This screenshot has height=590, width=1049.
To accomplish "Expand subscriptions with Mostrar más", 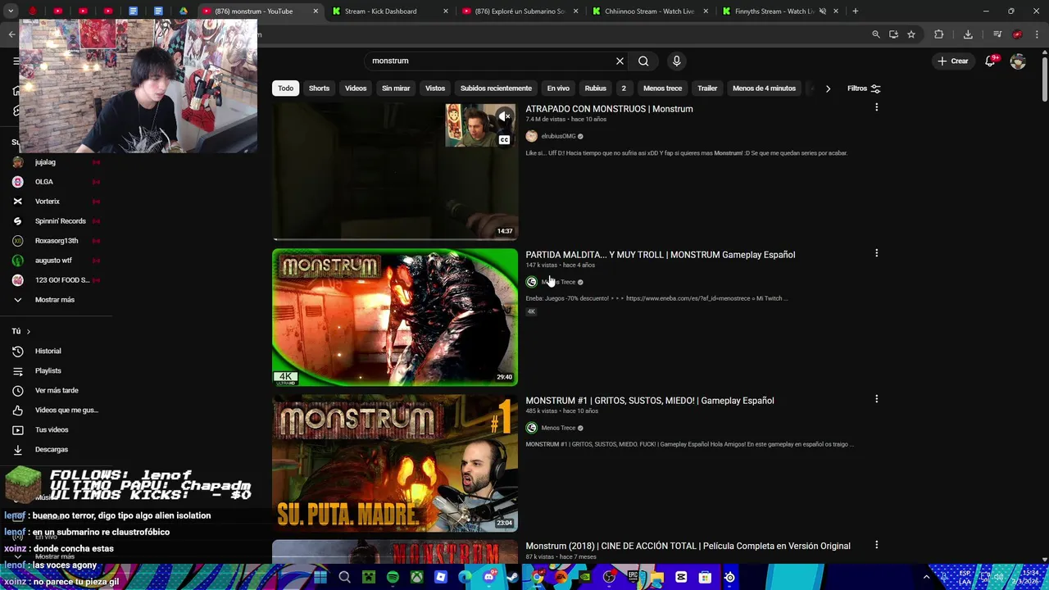I will click(x=56, y=300).
